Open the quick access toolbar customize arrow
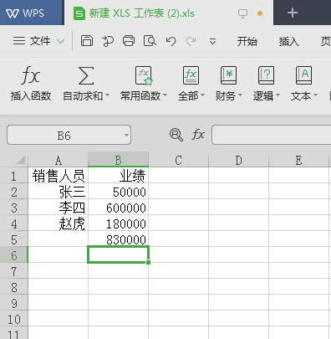The height and width of the screenshot is (339, 331). tap(212, 42)
